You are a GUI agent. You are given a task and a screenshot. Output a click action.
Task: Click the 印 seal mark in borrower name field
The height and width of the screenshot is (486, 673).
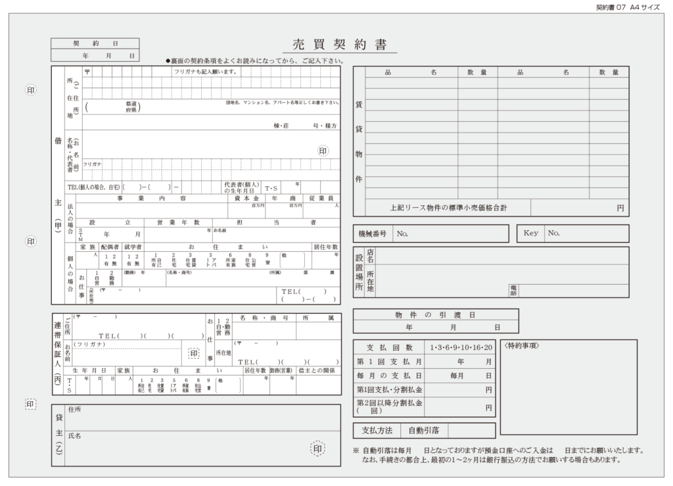(x=323, y=151)
